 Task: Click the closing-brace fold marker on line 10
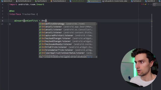click(x=8, y=24)
